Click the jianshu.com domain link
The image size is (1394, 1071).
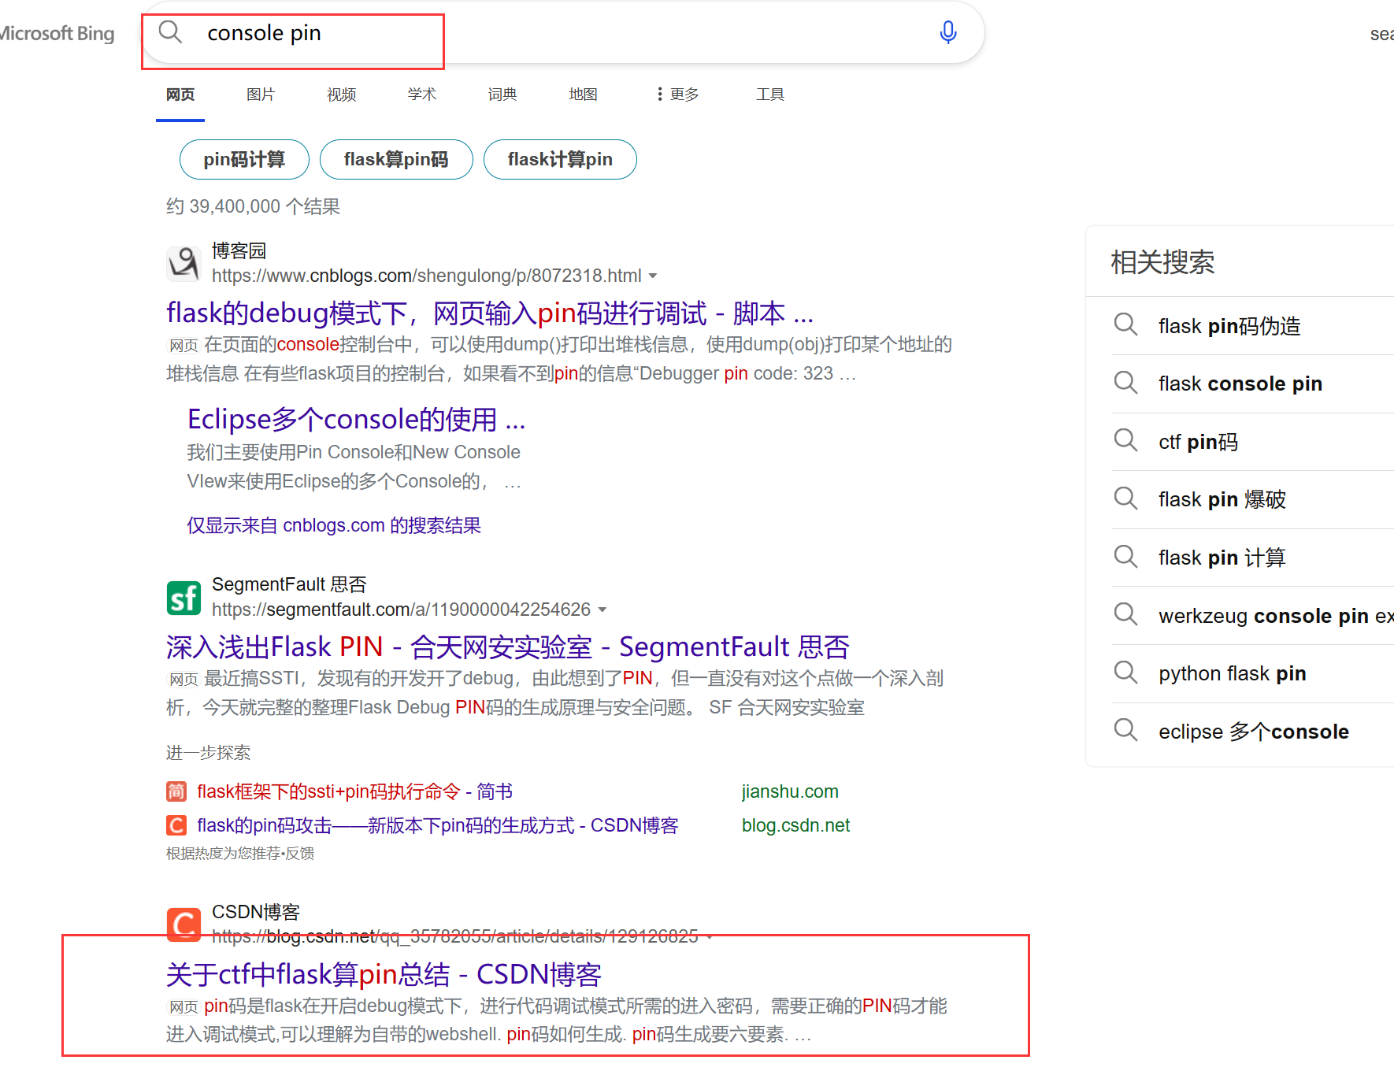pyautogui.click(x=790, y=791)
